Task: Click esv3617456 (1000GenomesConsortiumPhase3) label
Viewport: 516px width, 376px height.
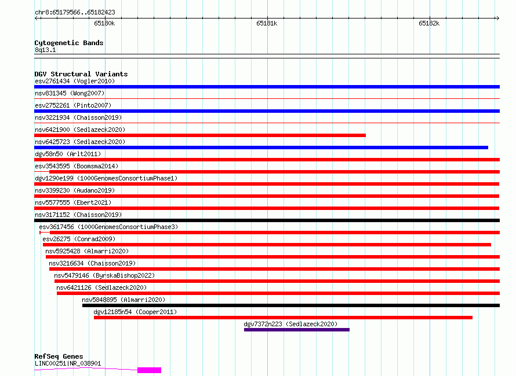Action: [x=108, y=227]
